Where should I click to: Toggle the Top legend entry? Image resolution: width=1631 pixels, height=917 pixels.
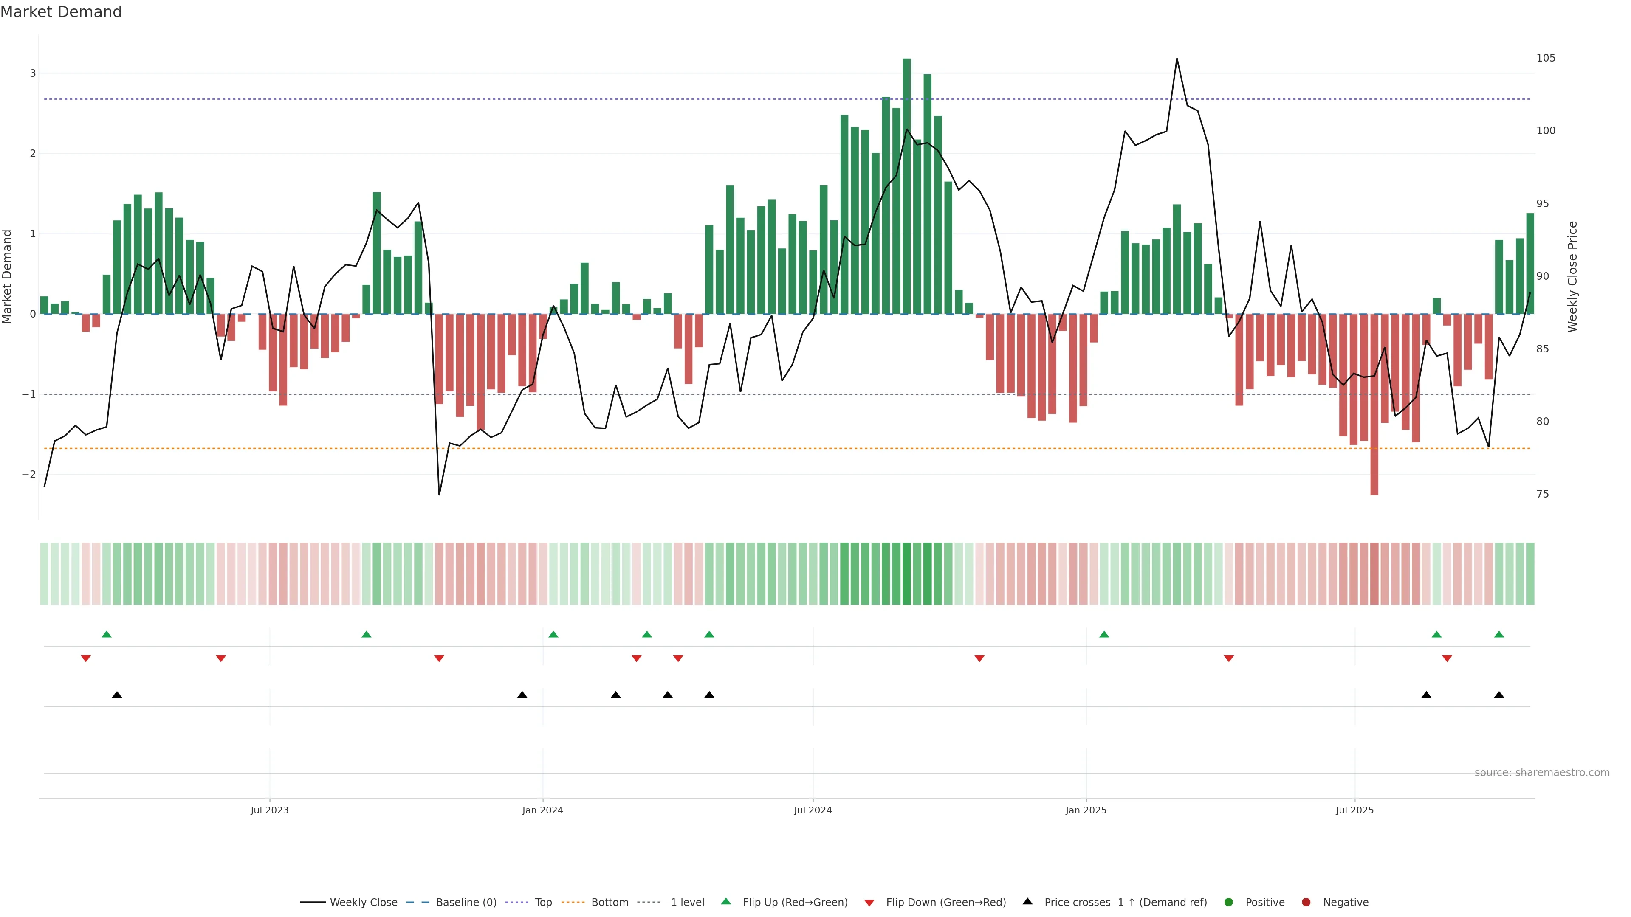tap(543, 902)
